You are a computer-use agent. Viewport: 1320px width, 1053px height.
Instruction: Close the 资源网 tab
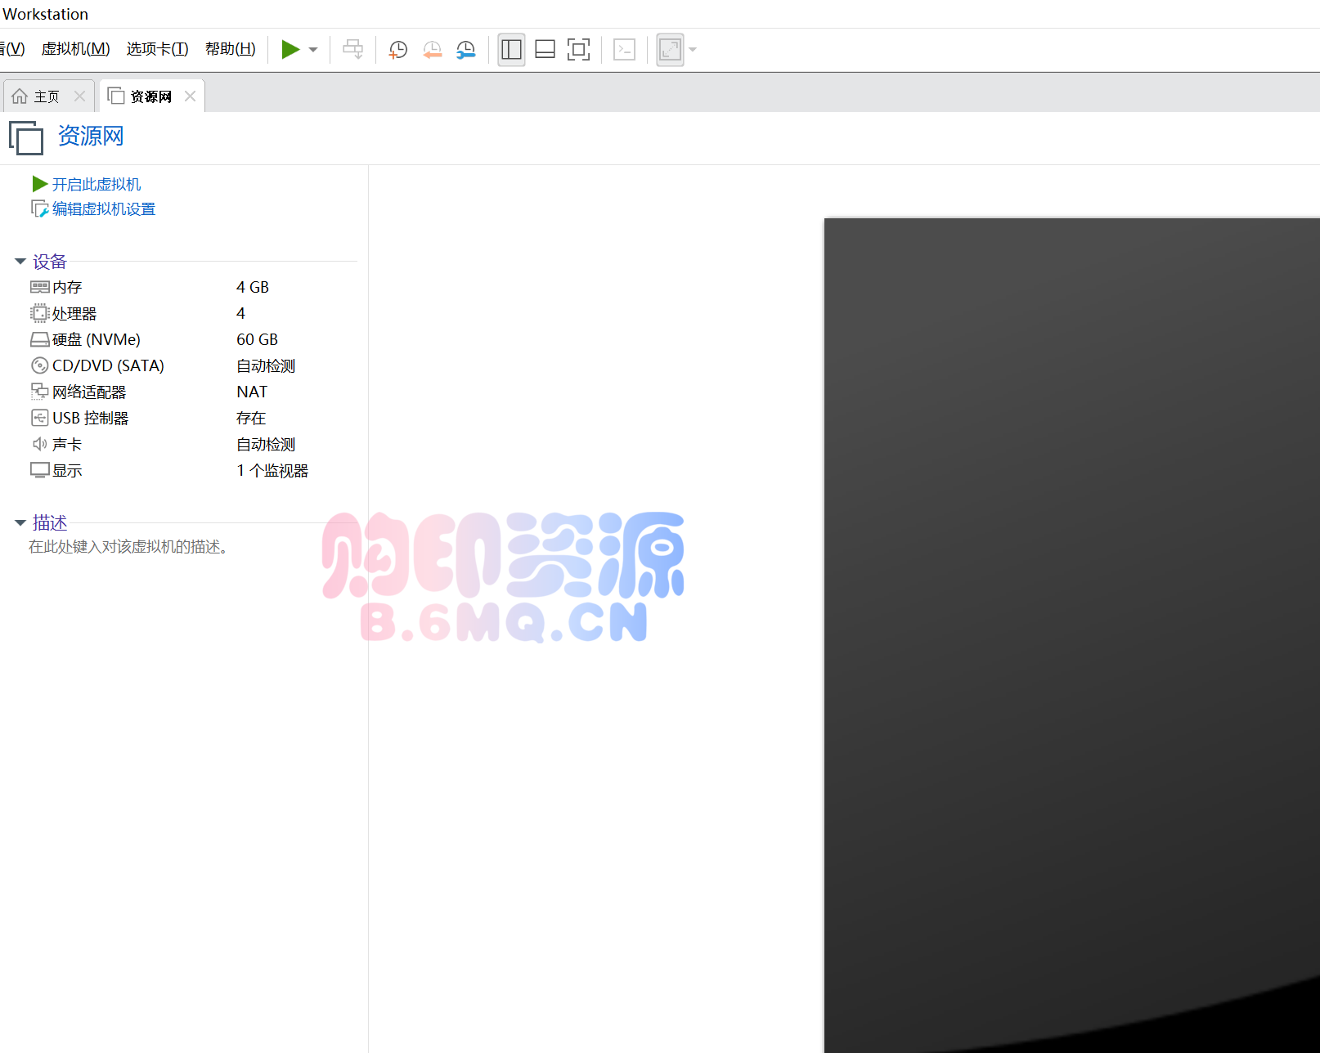[x=190, y=96]
